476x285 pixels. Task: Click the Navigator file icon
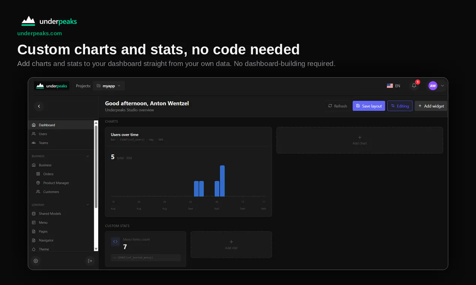(x=34, y=240)
